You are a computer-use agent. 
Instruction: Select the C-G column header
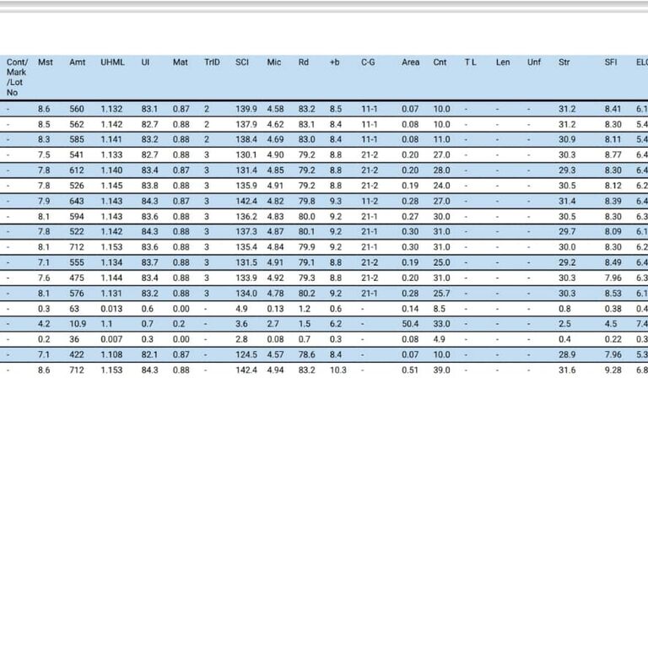tap(368, 62)
